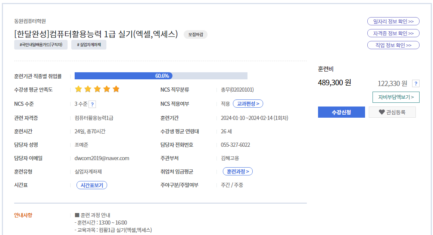Open the 교과편성 curriculum link
The width and height of the screenshot is (433, 235).
tap(248, 104)
